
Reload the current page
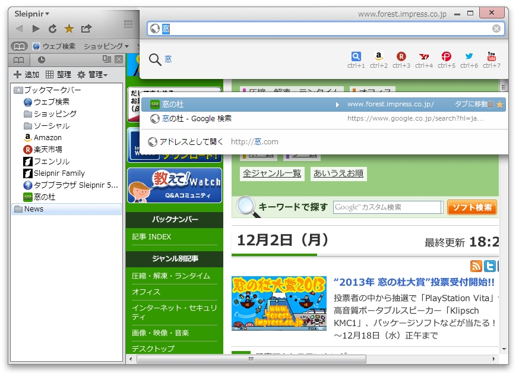52,27
